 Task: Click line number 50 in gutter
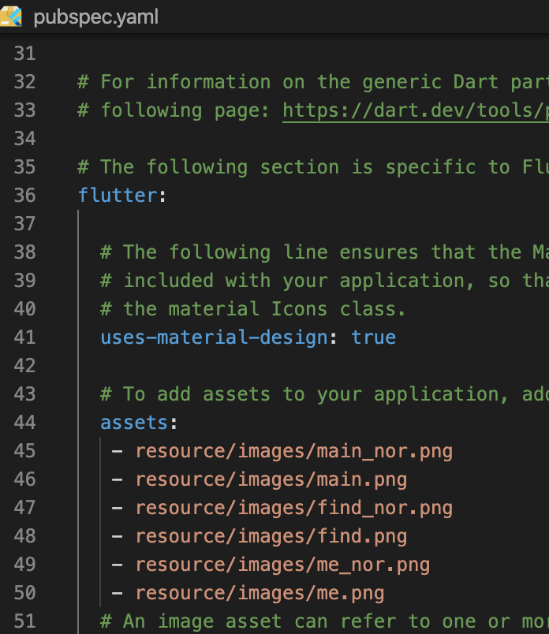coord(24,593)
